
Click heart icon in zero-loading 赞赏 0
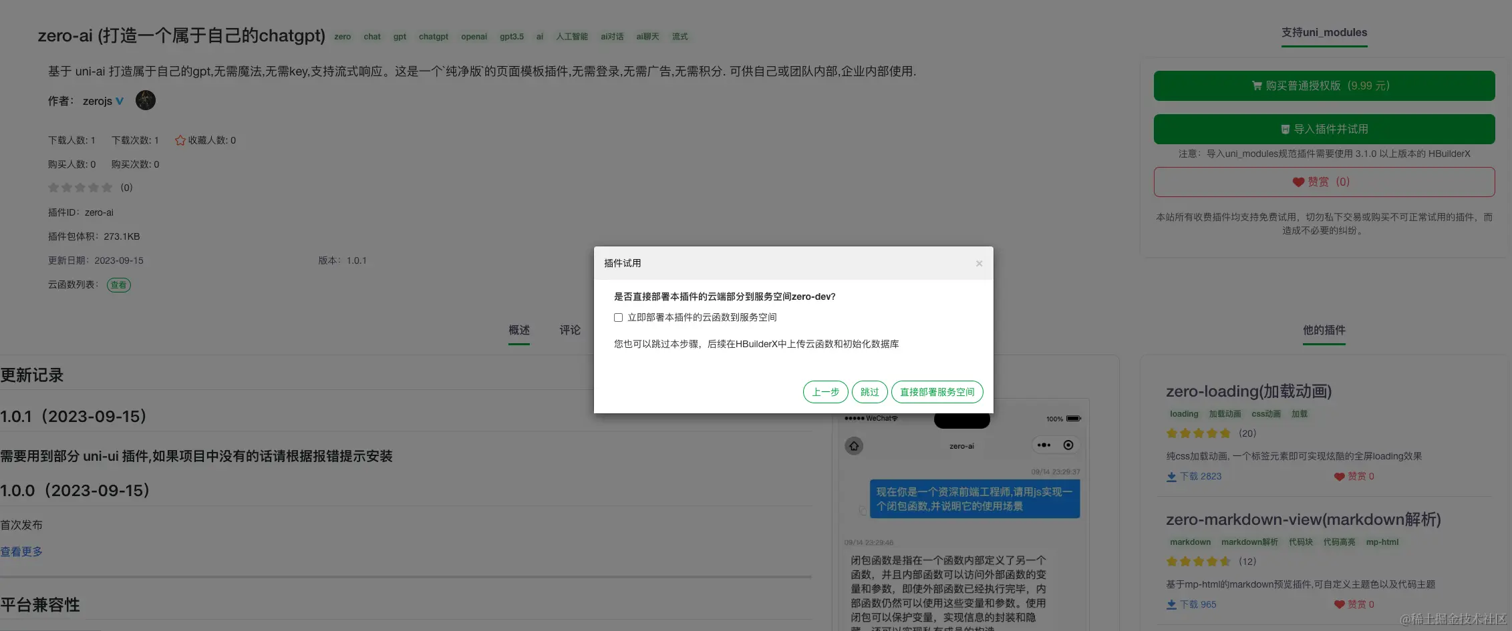click(x=1339, y=477)
